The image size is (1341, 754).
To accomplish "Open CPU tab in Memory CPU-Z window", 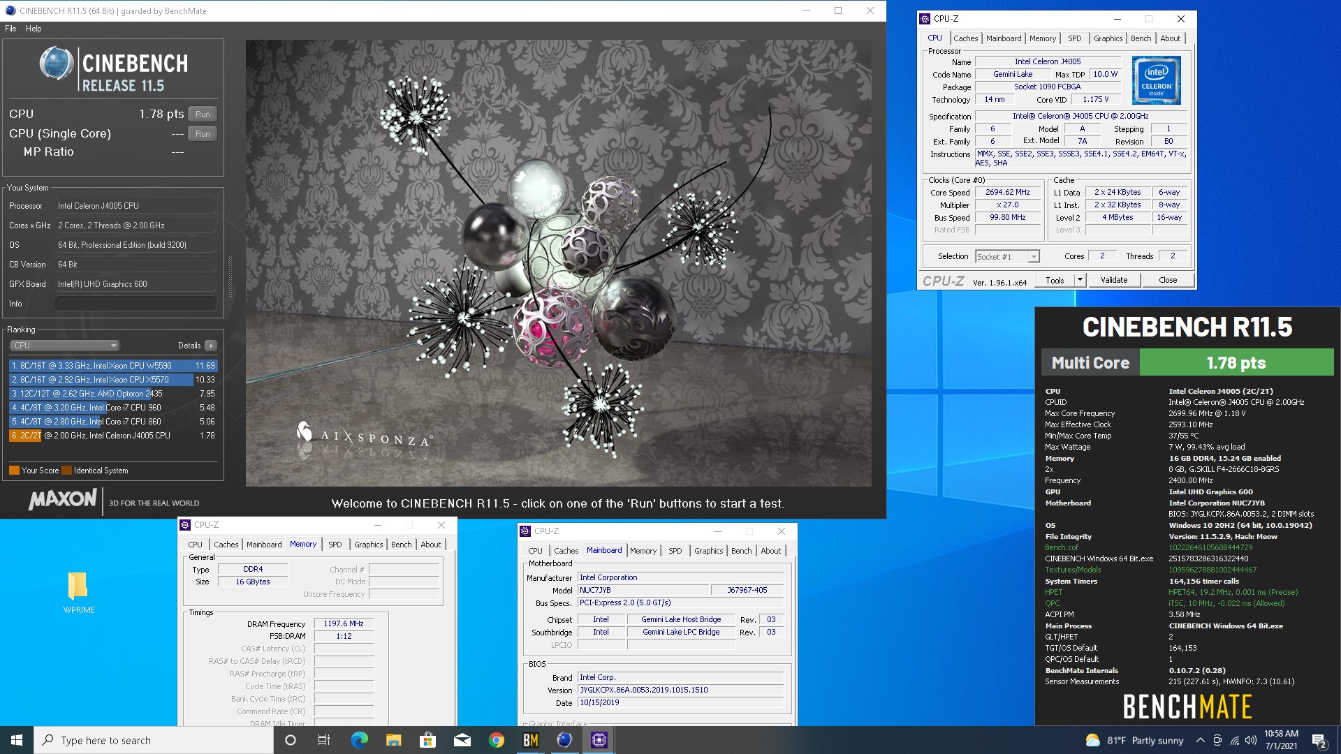I will point(195,545).
